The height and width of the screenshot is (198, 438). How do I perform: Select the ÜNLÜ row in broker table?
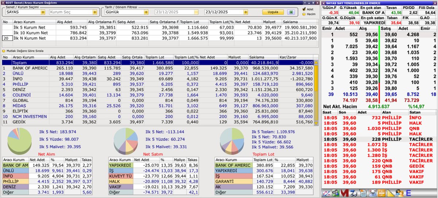(158, 73)
